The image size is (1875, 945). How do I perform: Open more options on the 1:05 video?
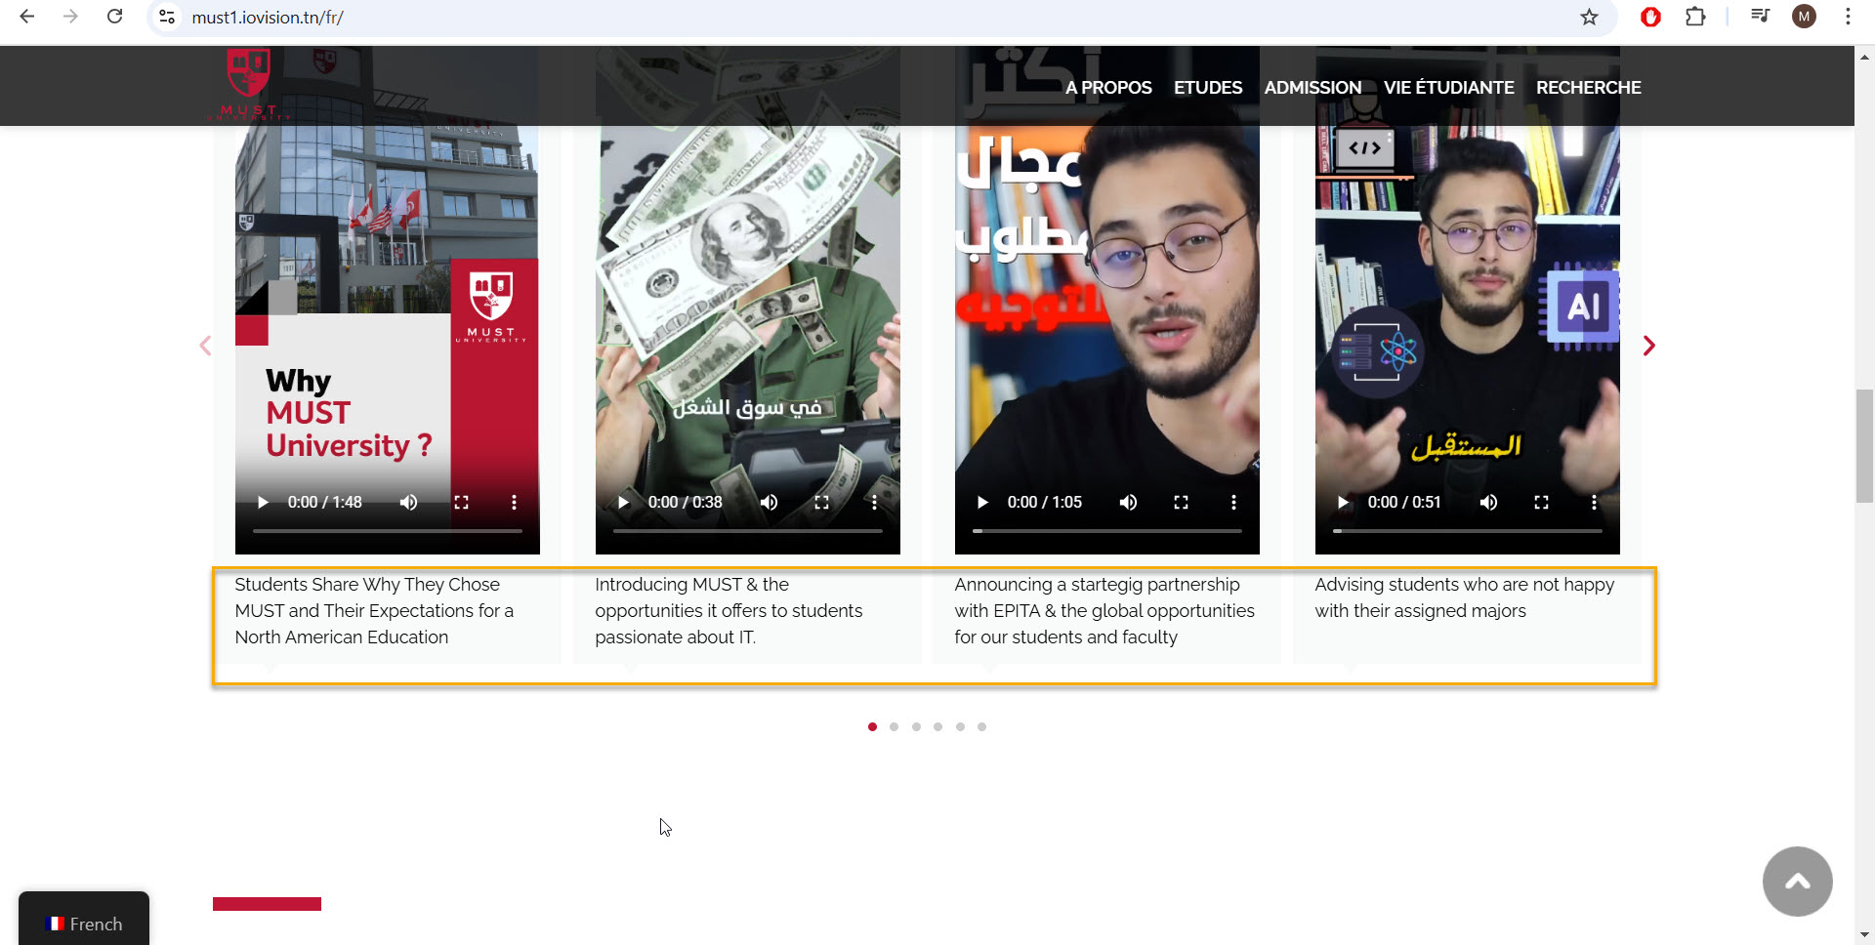pos(1233,502)
